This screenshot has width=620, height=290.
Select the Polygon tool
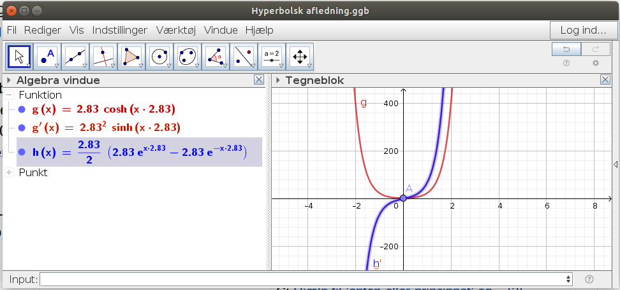(131, 57)
